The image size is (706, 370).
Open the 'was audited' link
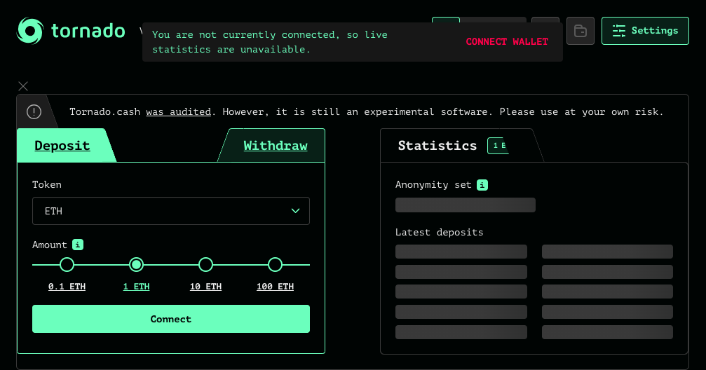pos(178,111)
